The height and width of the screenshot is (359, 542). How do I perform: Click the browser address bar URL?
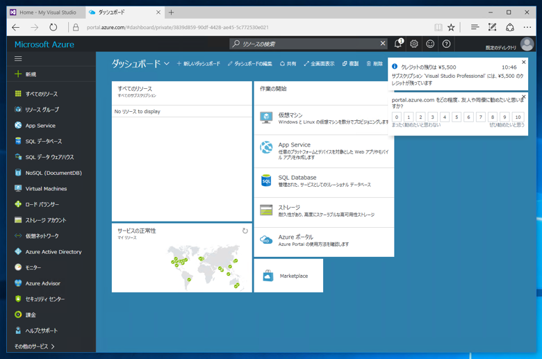(x=178, y=27)
